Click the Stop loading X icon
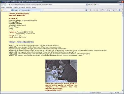This screenshot has width=124, height=94. (x=92, y=5)
